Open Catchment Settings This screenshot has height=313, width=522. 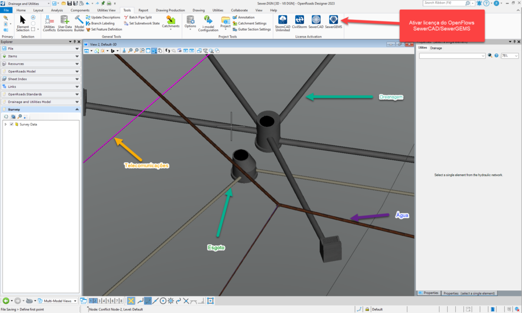(250, 23)
